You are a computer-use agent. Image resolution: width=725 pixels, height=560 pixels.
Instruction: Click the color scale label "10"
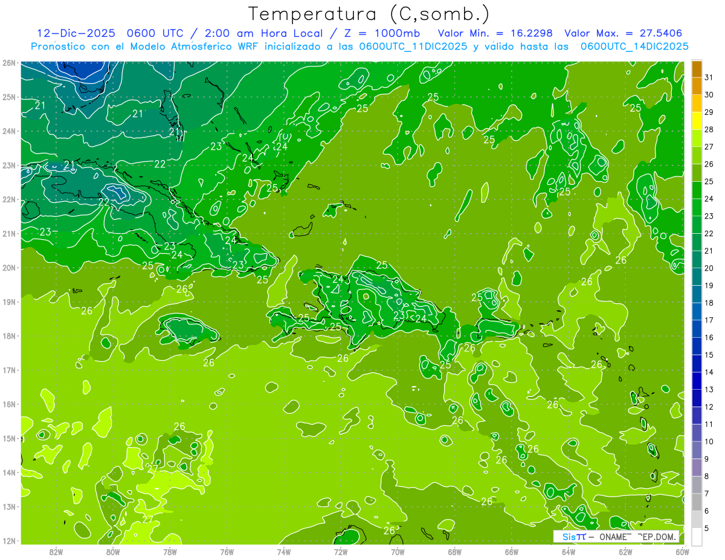click(x=709, y=442)
